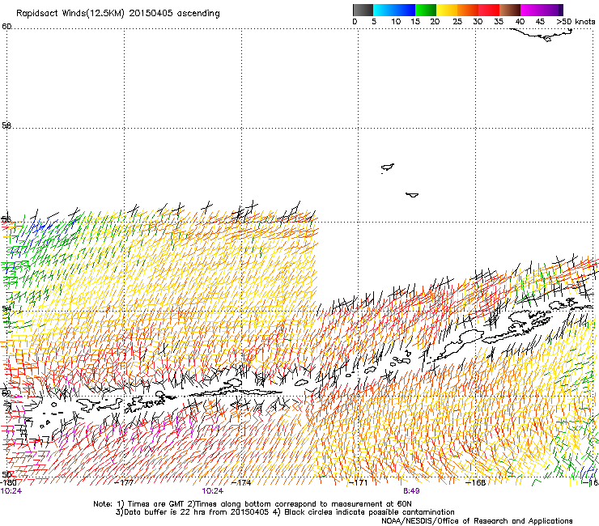Click the '58' latitude label
The width and height of the screenshot is (599, 526).
[x=6, y=125]
